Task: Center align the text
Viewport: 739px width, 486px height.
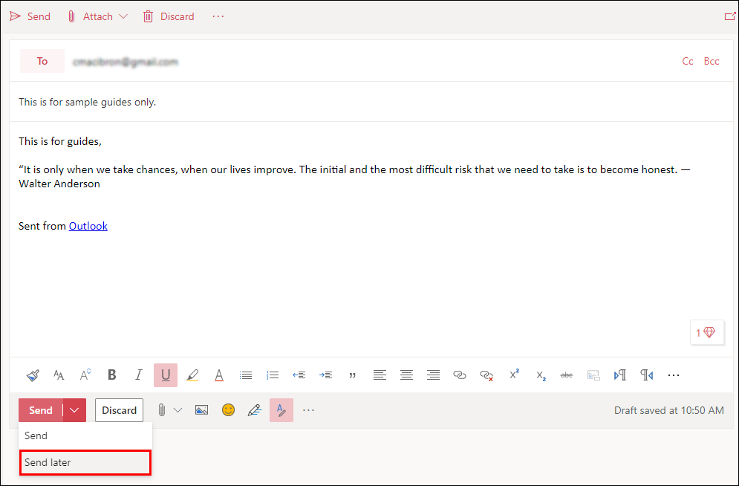Action: pos(406,375)
